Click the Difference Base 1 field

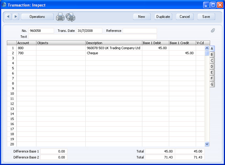coord(54,151)
